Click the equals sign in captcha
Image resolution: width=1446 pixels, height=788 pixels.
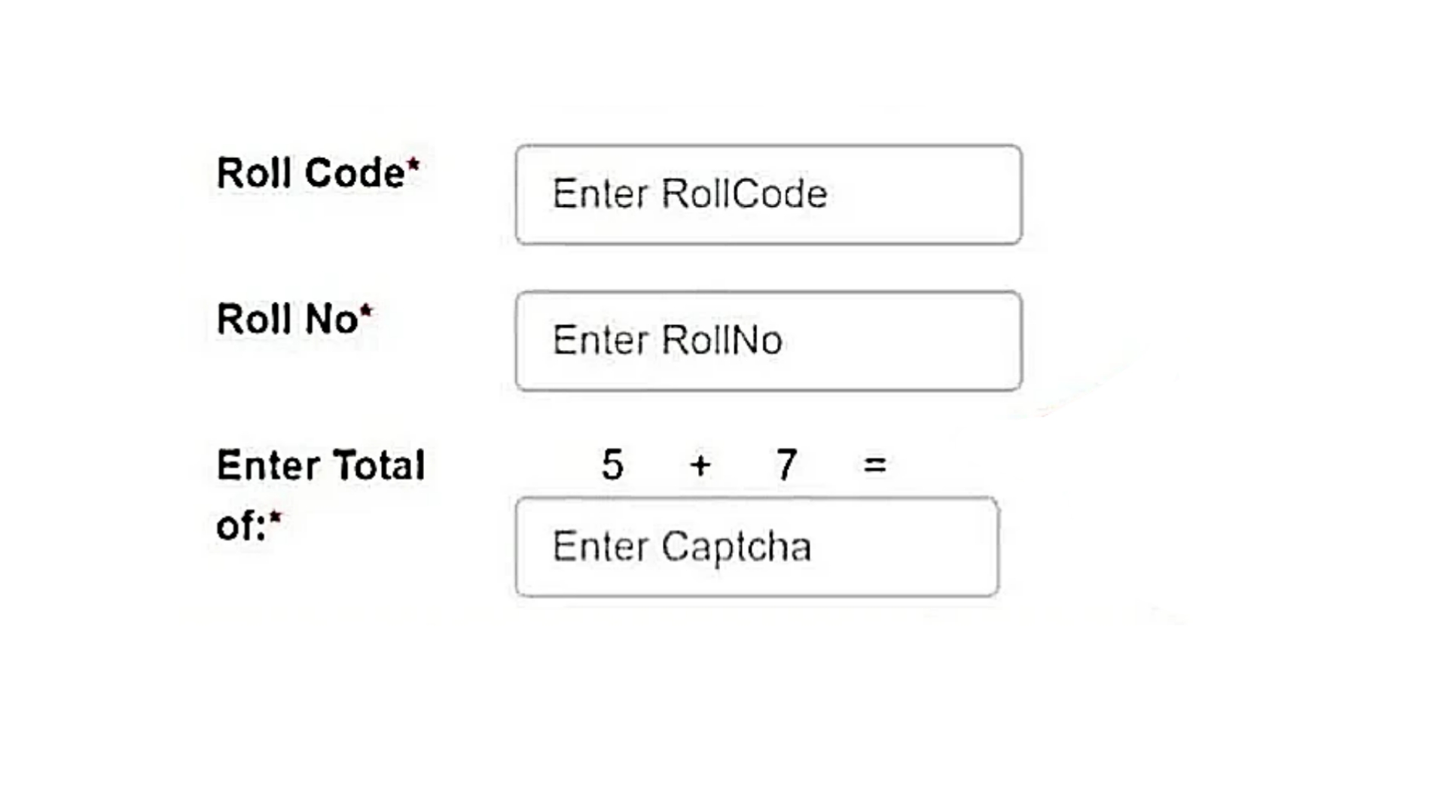(874, 464)
